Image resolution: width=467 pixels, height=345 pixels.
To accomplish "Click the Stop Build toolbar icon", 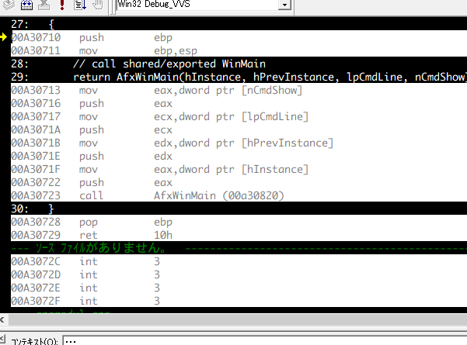I will pyautogui.click(x=44, y=5).
